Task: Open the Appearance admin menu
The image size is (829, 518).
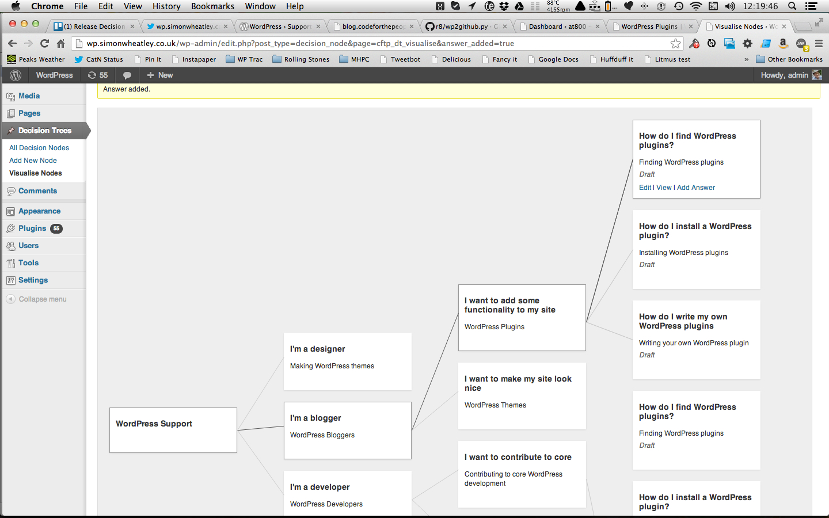Action: (x=39, y=211)
